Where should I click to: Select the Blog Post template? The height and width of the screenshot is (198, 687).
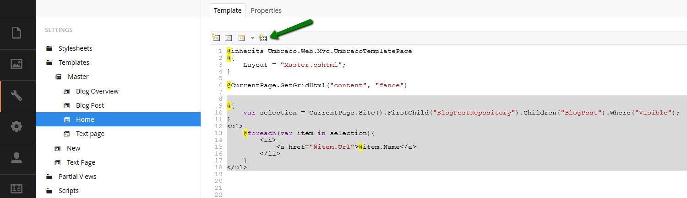click(90, 105)
